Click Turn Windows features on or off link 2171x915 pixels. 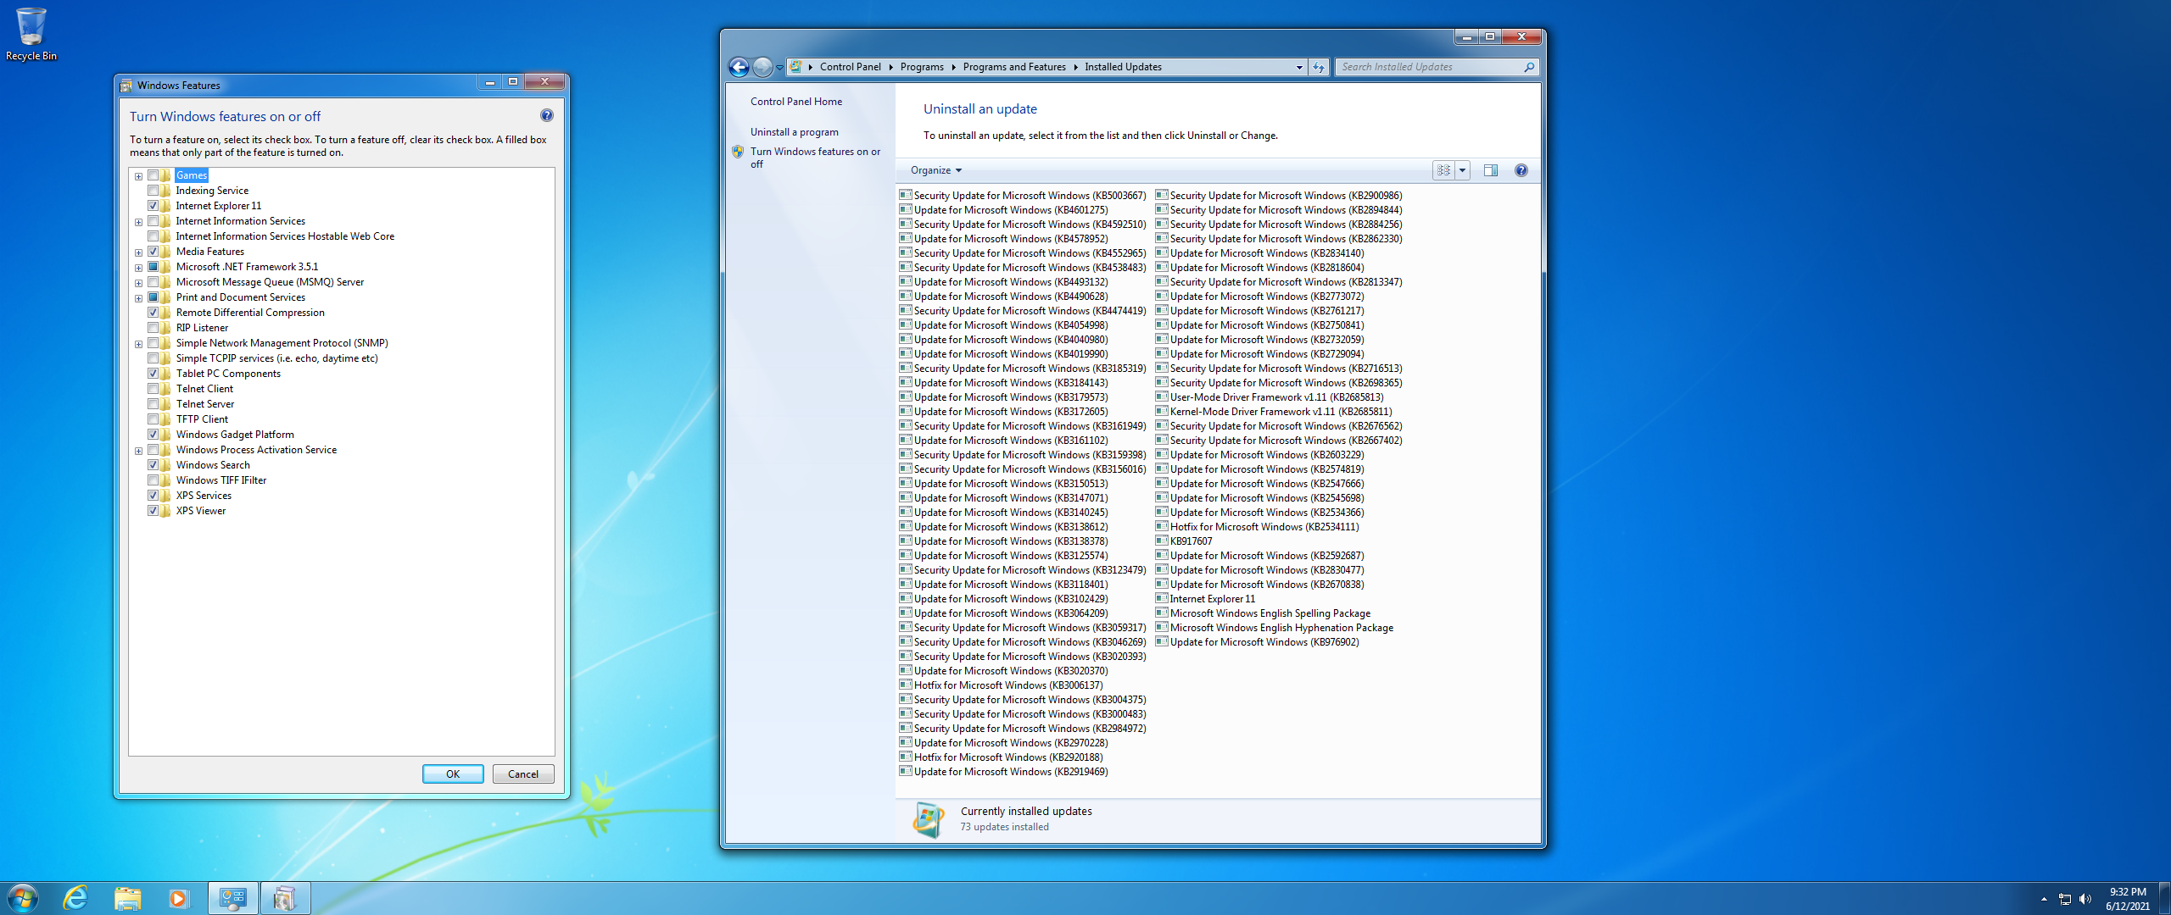(x=815, y=158)
